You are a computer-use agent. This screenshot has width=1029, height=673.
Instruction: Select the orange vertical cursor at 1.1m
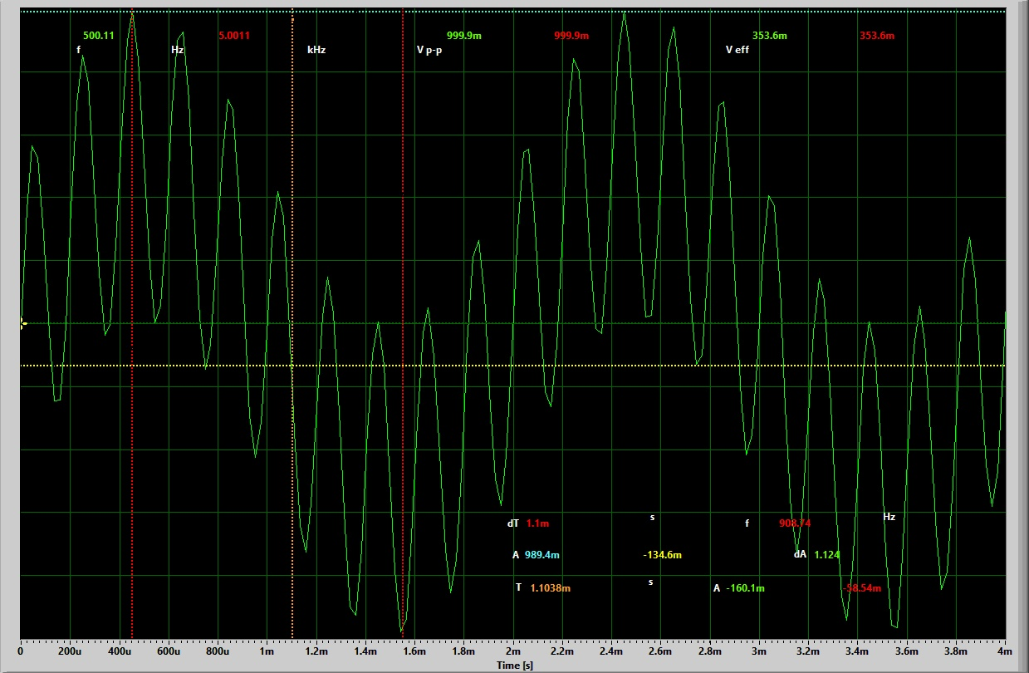point(292,324)
